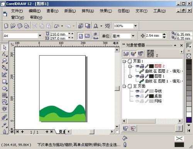This screenshot has height=149, width=193.
Task: Select the Pick tool arrow
Action: [5, 47]
